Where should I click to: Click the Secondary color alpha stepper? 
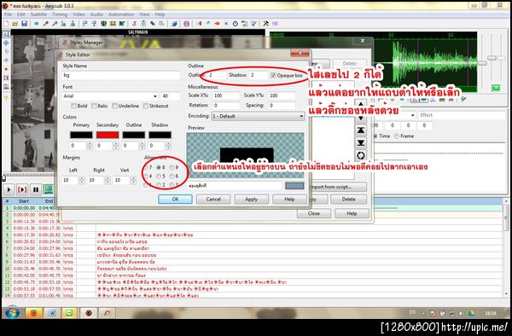[115, 146]
